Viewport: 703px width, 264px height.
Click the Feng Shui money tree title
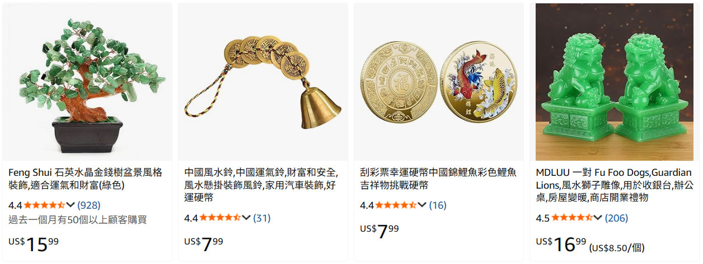pyautogui.click(x=85, y=178)
